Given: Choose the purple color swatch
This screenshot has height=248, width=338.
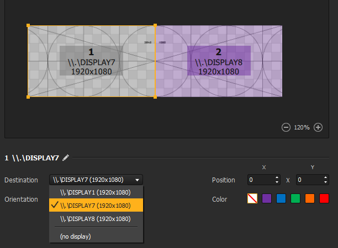Looking at the screenshot, I should [267, 198].
